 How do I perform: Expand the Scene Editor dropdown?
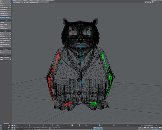pos(6,15)
